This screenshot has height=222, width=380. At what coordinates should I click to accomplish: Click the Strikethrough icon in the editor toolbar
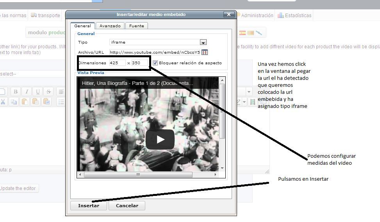(x=48, y=92)
